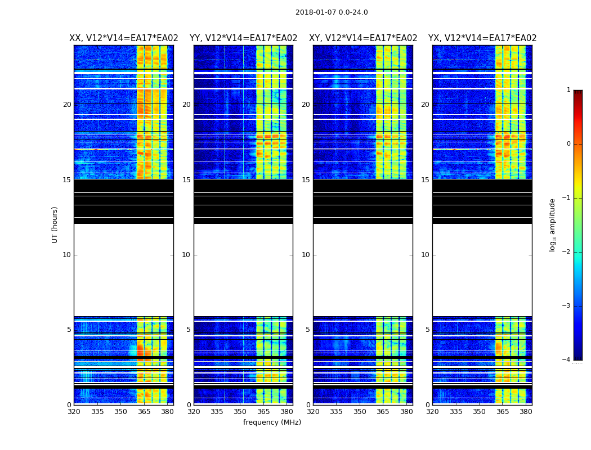Select the YY panel title text
The image size is (591, 450).
(243, 38)
